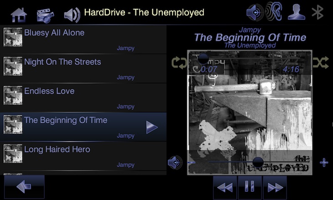
Task: Decrease volume with the minus button
Action: [x=191, y=163]
